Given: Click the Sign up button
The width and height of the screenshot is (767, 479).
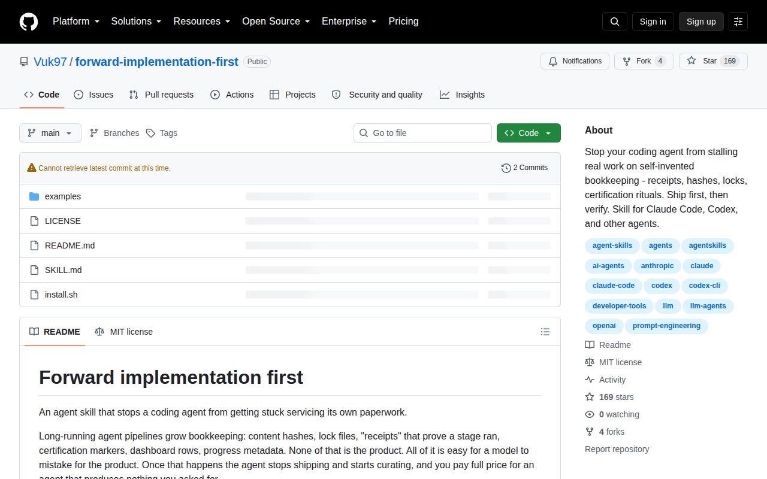Looking at the screenshot, I should point(701,22).
